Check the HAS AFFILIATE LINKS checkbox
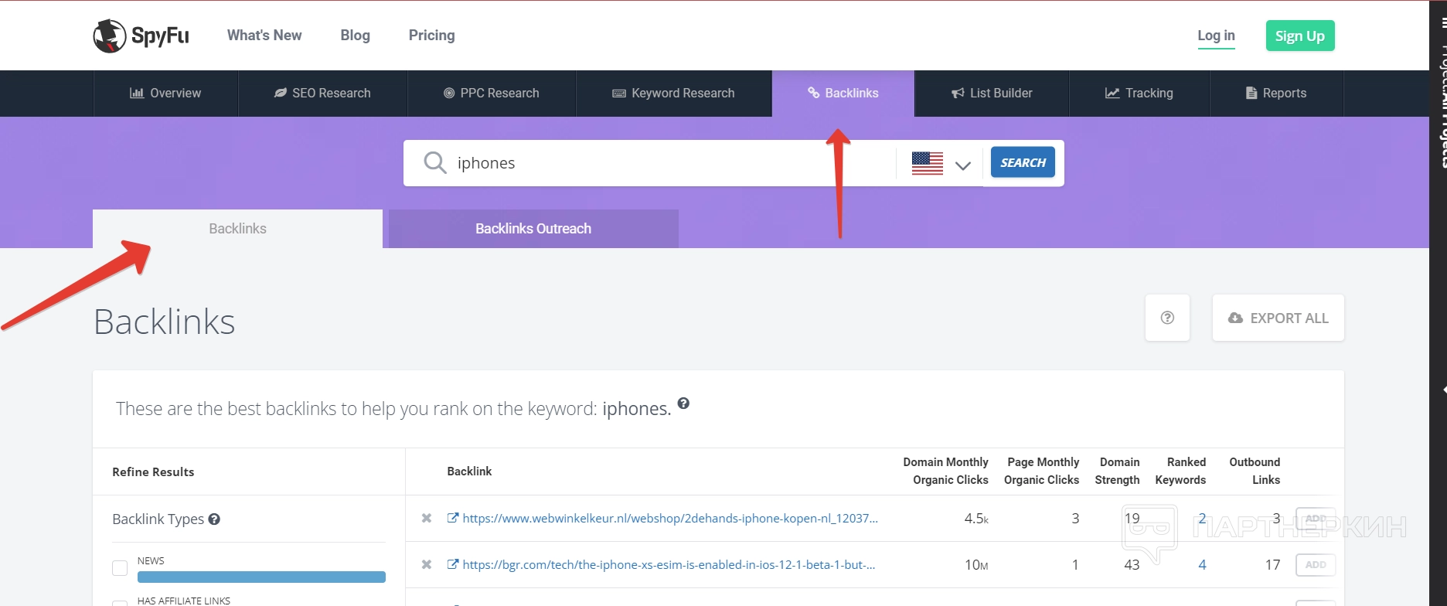 [120, 602]
